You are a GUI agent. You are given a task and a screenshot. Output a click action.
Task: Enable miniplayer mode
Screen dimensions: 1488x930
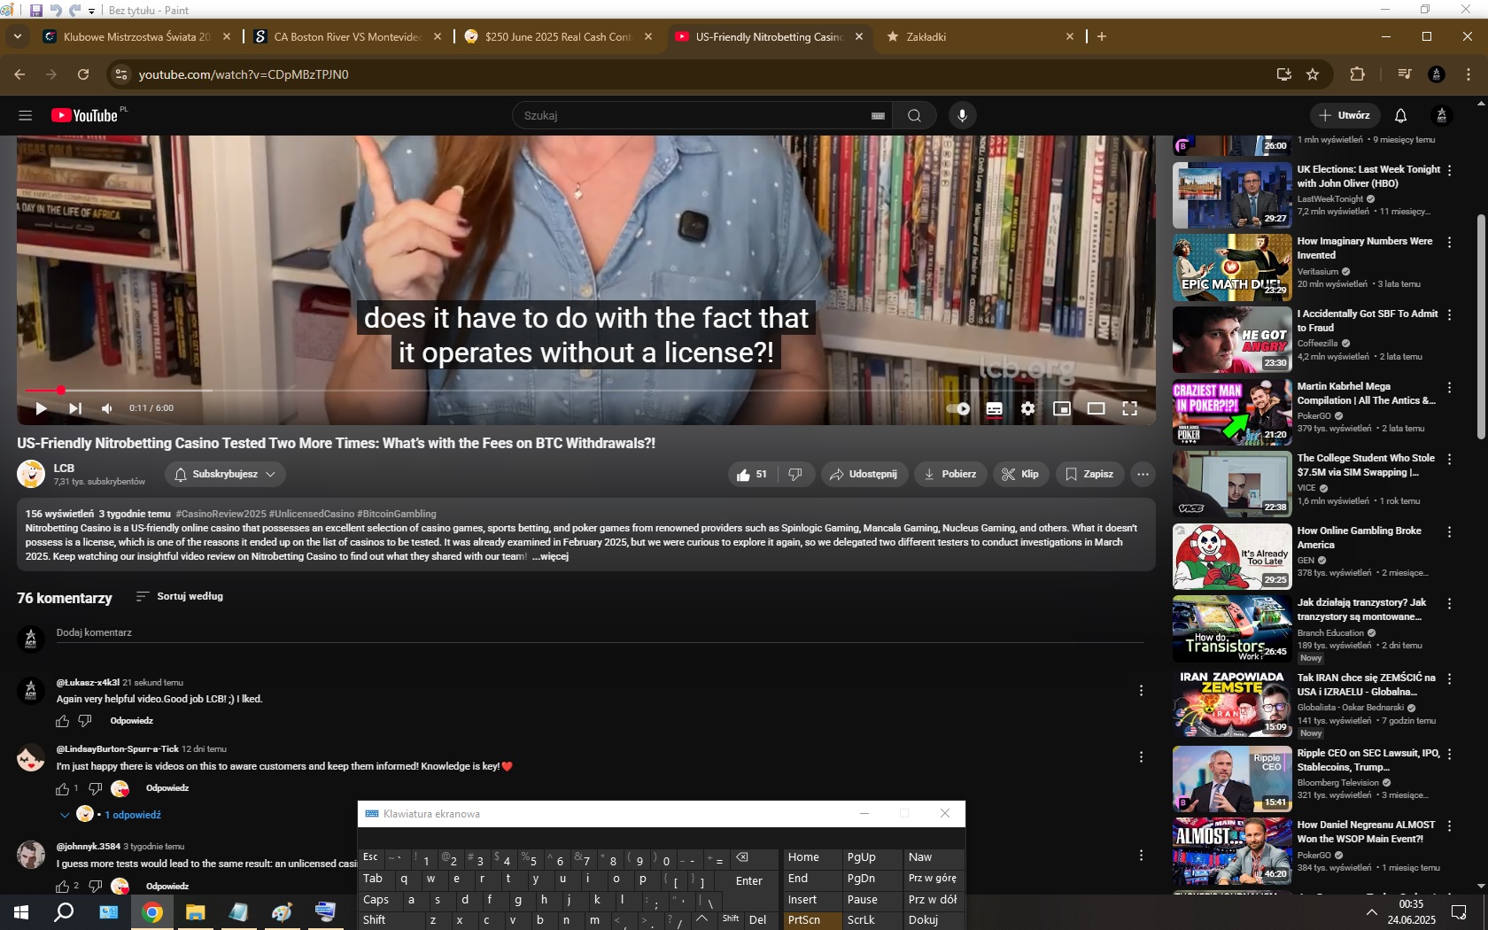[x=1062, y=408]
